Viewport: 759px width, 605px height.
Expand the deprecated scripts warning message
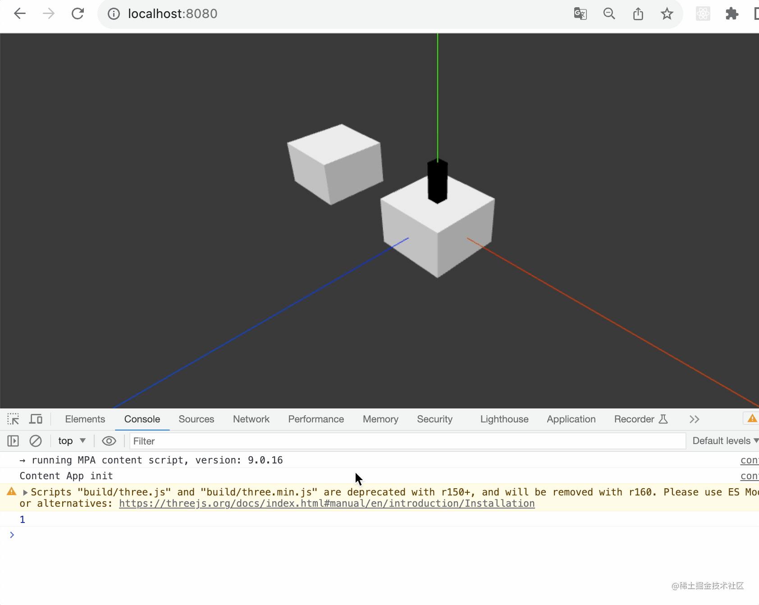pyautogui.click(x=26, y=492)
